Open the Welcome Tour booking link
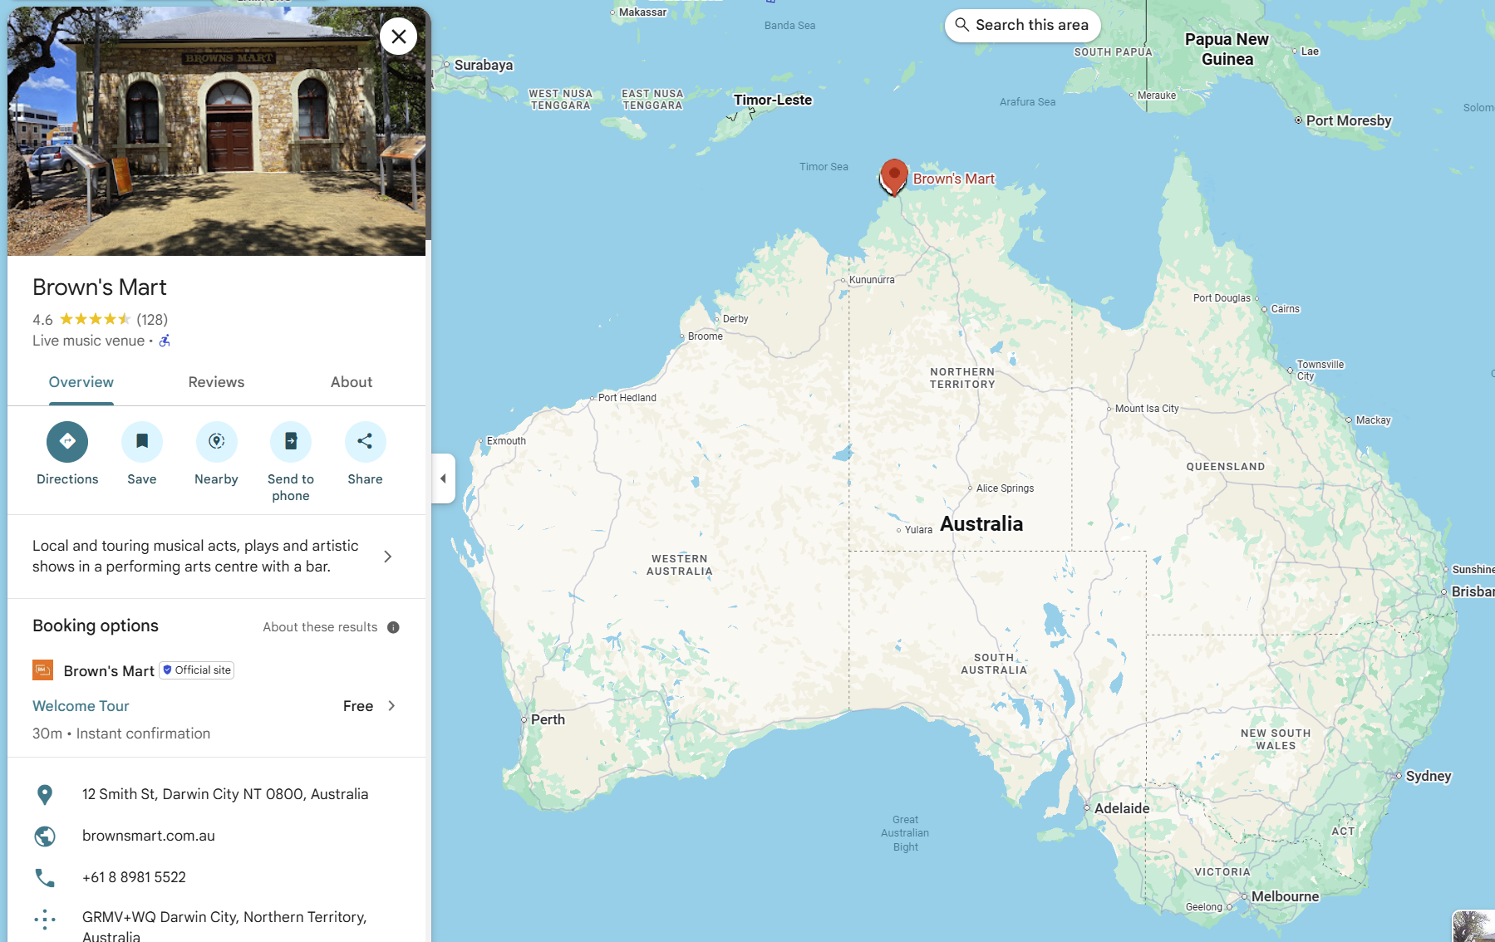The height and width of the screenshot is (942, 1495). tap(81, 706)
